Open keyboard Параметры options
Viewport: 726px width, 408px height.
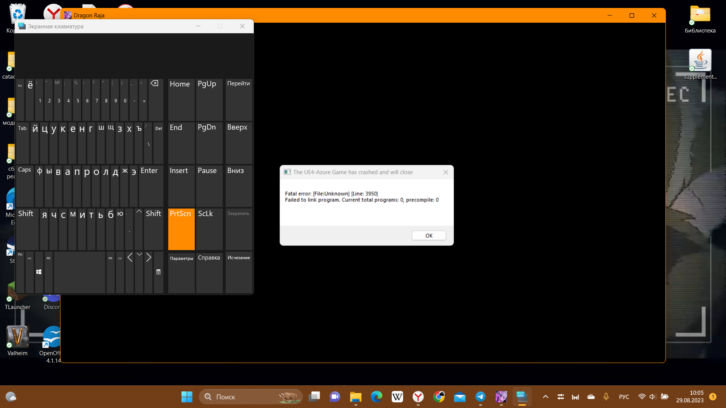[181, 272]
